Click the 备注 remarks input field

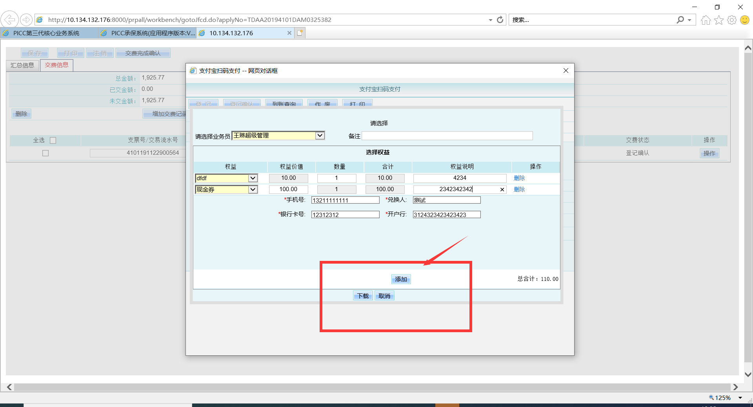[447, 136]
